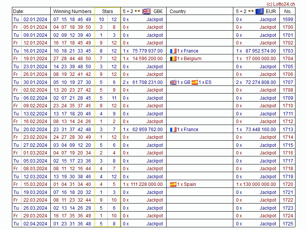This screenshot has width=307, height=230.
Task: Click the Belgium flag in the 19.01.2024 row
Action: (173, 59)
